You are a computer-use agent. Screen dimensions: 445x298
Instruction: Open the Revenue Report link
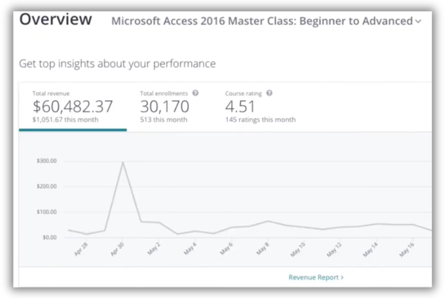coord(316,277)
